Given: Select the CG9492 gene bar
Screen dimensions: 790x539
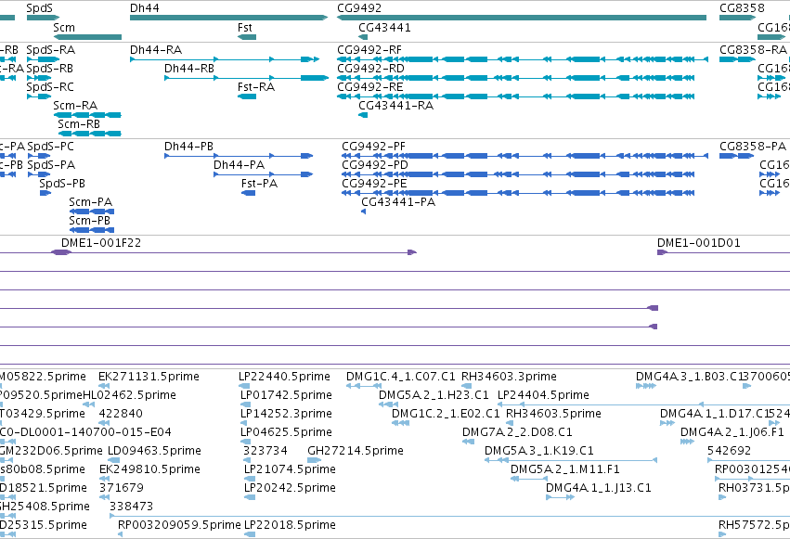Looking at the screenshot, I should click(x=522, y=18).
